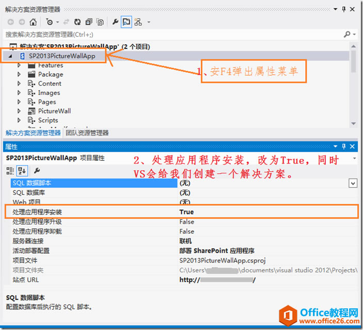Click the Property Pages wrench icon in 属性
363x330 pixels.
point(37,171)
